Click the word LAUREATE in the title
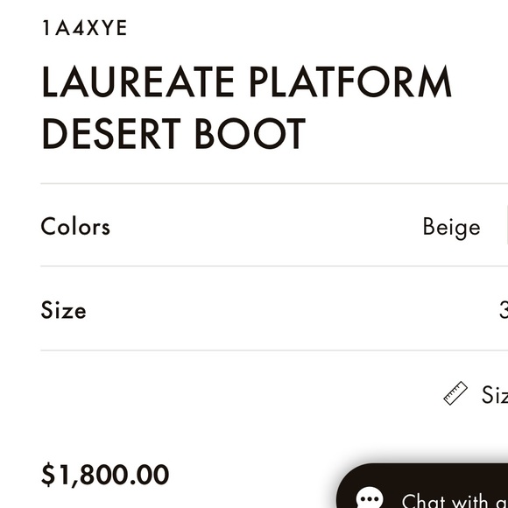Image resolution: width=508 pixels, height=508 pixels. [138, 81]
